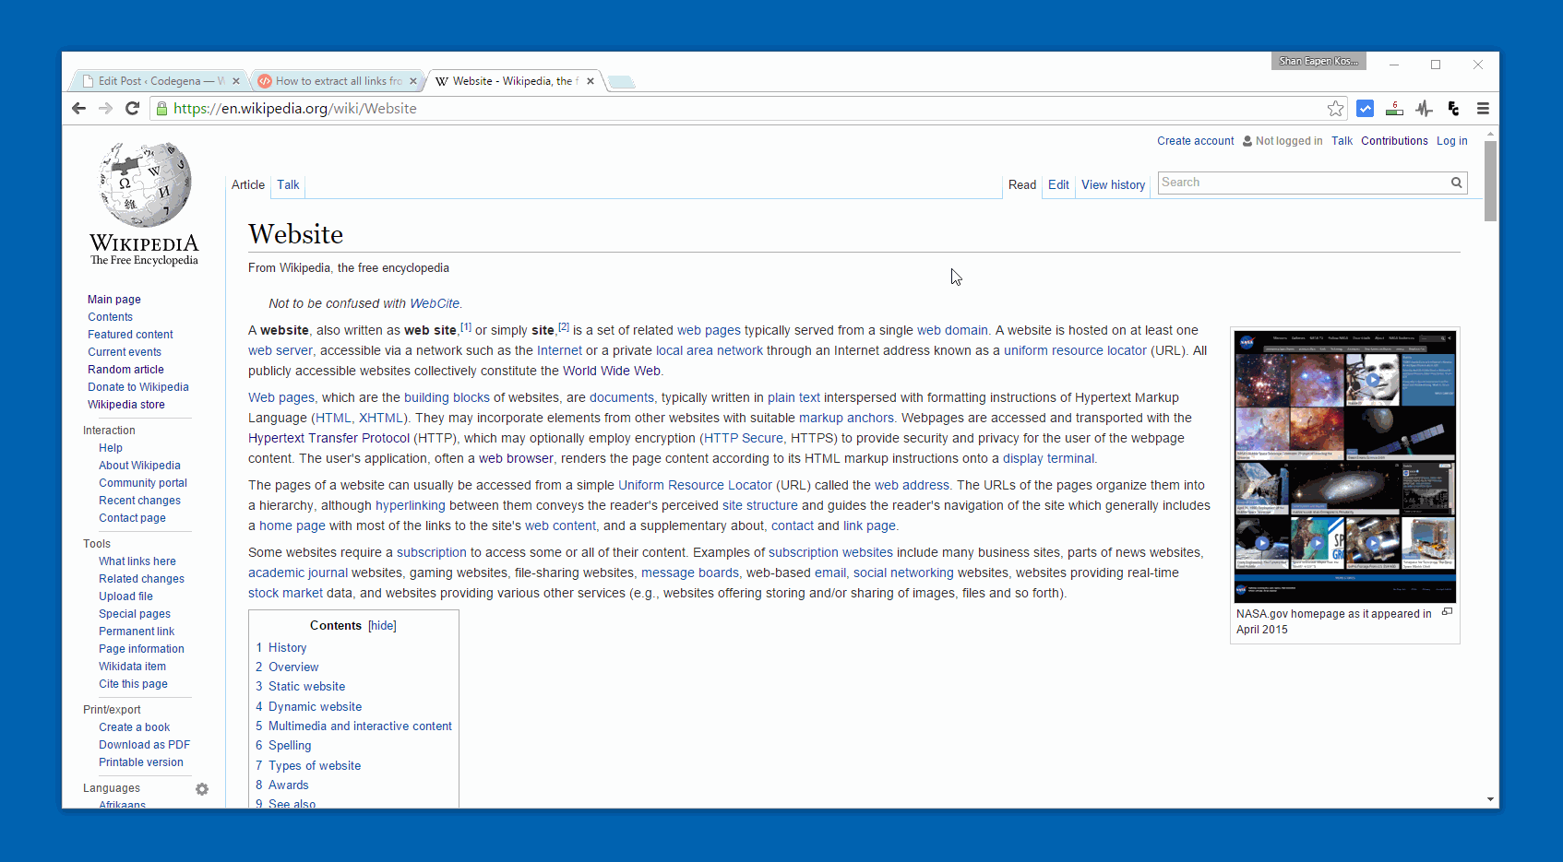Click the Create account link

(x=1196, y=141)
